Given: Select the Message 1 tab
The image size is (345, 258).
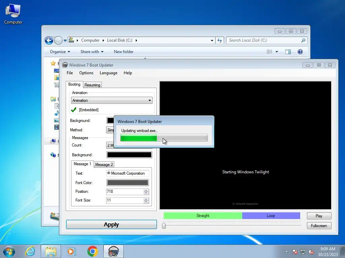Looking at the screenshot, I should [x=82, y=164].
